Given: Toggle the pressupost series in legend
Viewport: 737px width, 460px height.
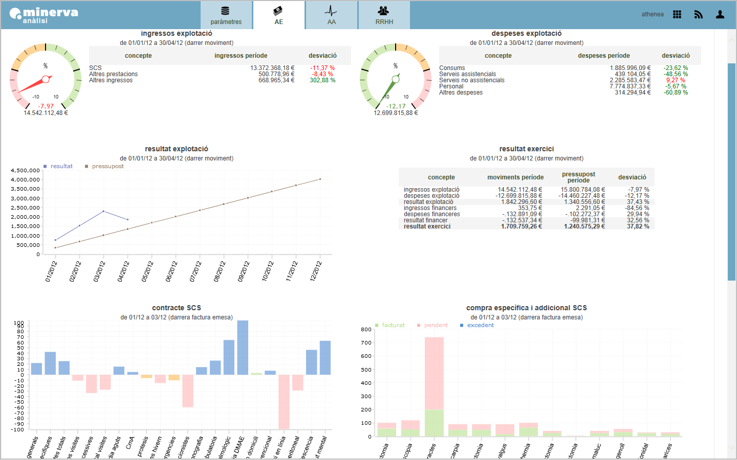Looking at the screenshot, I should pyautogui.click(x=104, y=166).
